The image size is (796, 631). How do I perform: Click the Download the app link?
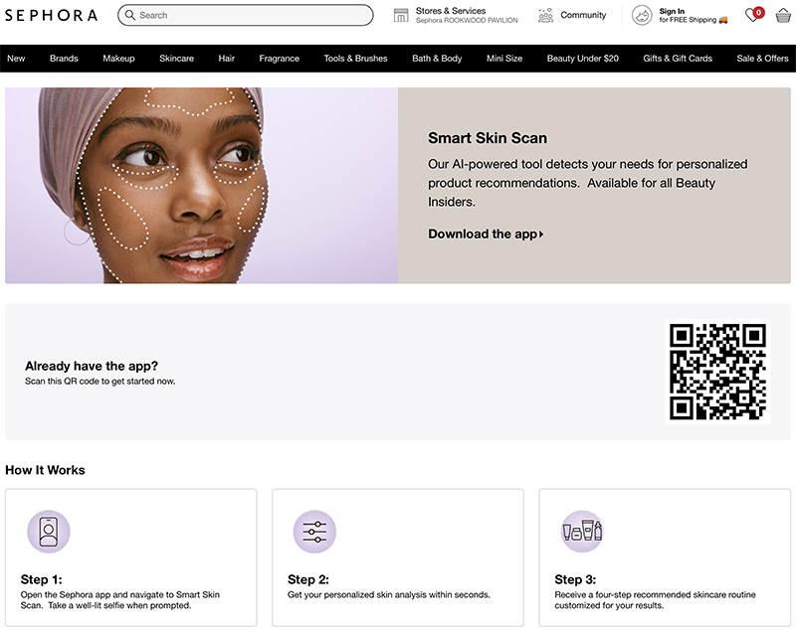486,235
